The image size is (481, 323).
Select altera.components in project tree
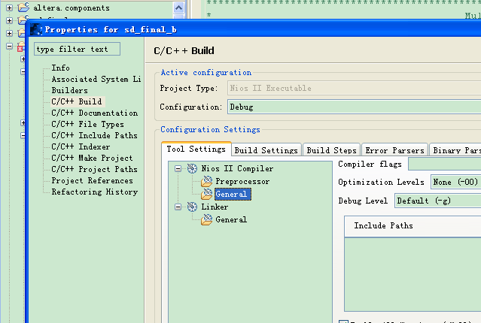coord(72,8)
